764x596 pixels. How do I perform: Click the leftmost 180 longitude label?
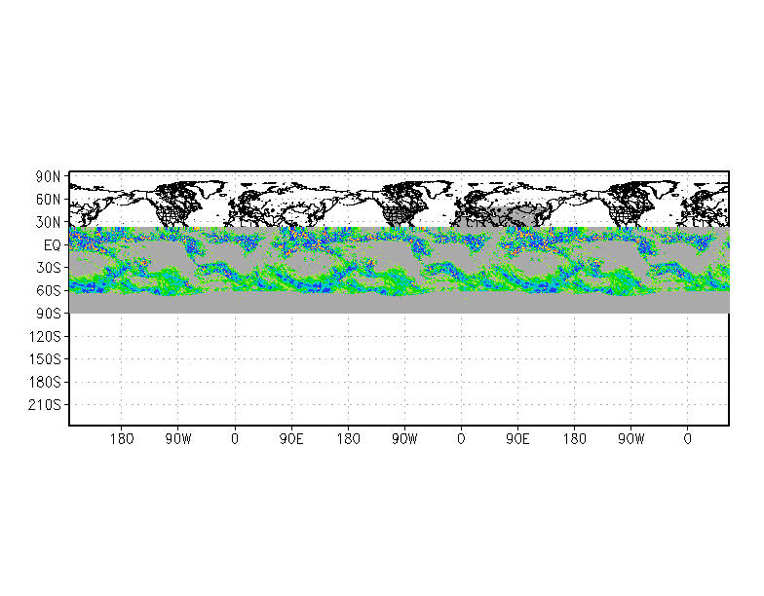click(x=121, y=439)
